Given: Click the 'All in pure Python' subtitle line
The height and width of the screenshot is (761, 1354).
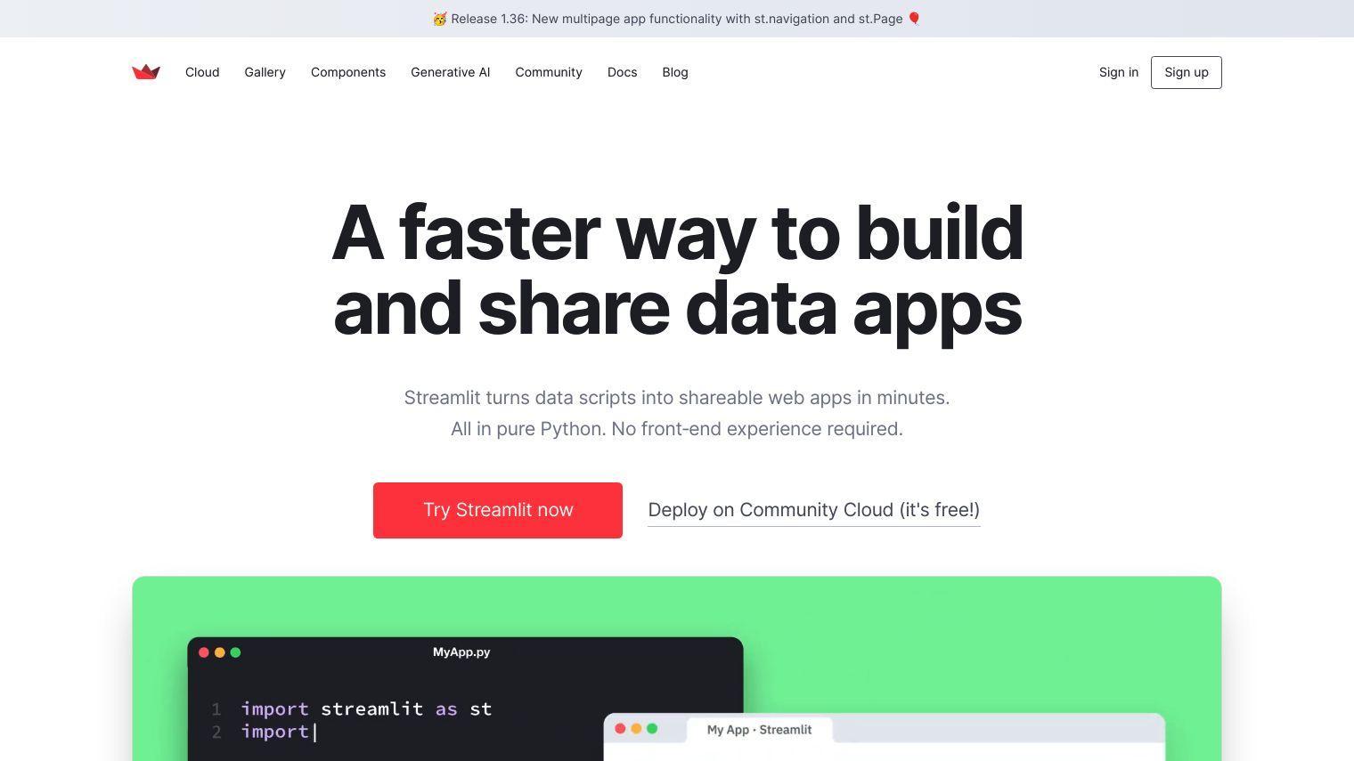Looking at the screenshot, I should tap(677, 429).
